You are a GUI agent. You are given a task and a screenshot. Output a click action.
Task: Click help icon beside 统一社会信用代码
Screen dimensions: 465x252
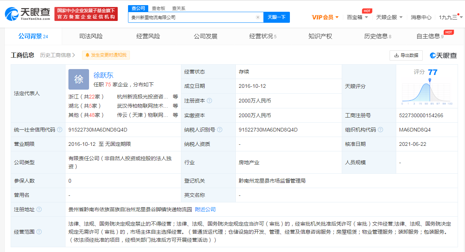[x=60, y=130]
